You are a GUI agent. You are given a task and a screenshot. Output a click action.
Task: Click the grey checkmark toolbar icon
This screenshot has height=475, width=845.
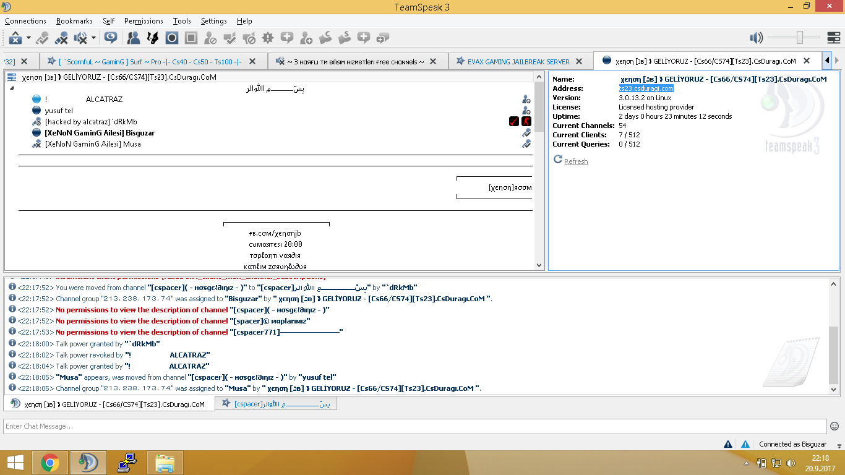229,38
